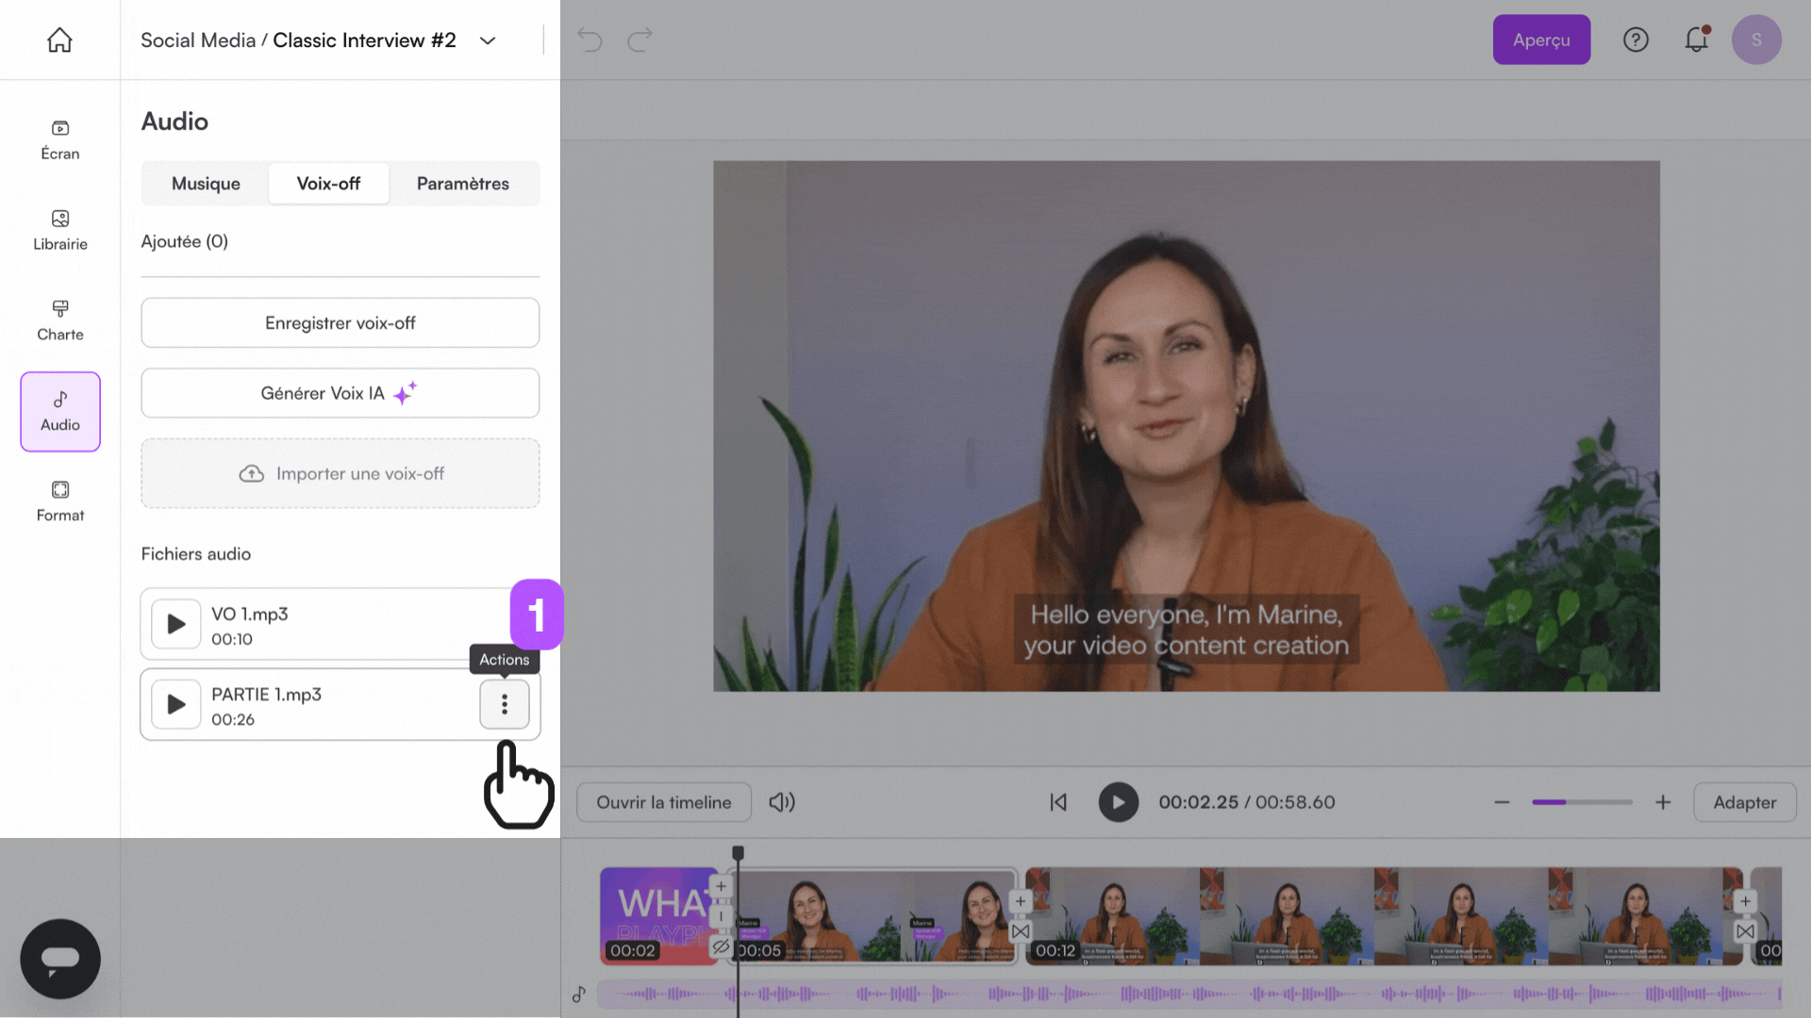Adjust the timeline zoom slider

pos(1582,802)
